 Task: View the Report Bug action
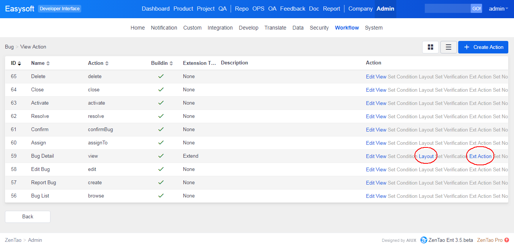pyautogui.click(x=381, y=183)
